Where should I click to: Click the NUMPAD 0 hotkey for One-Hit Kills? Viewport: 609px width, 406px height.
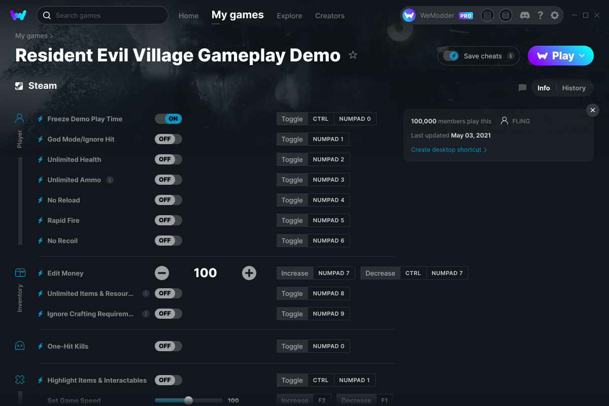pyautogui.click(x=329, y=346)
